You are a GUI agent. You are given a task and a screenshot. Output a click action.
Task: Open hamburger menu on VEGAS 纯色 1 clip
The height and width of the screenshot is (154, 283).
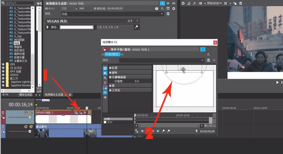tap(89, 113)
